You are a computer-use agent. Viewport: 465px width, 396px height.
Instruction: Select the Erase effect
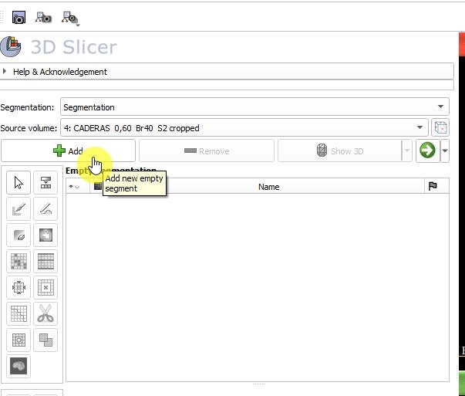19,235
